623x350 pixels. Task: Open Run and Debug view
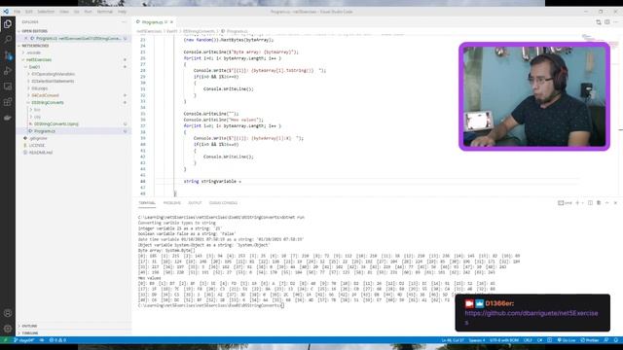[8, 71]
